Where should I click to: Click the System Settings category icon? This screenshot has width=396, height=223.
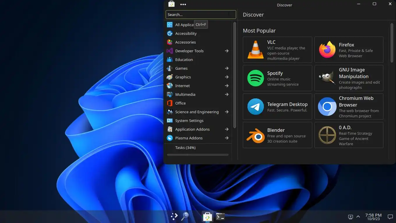pos(170,121)
